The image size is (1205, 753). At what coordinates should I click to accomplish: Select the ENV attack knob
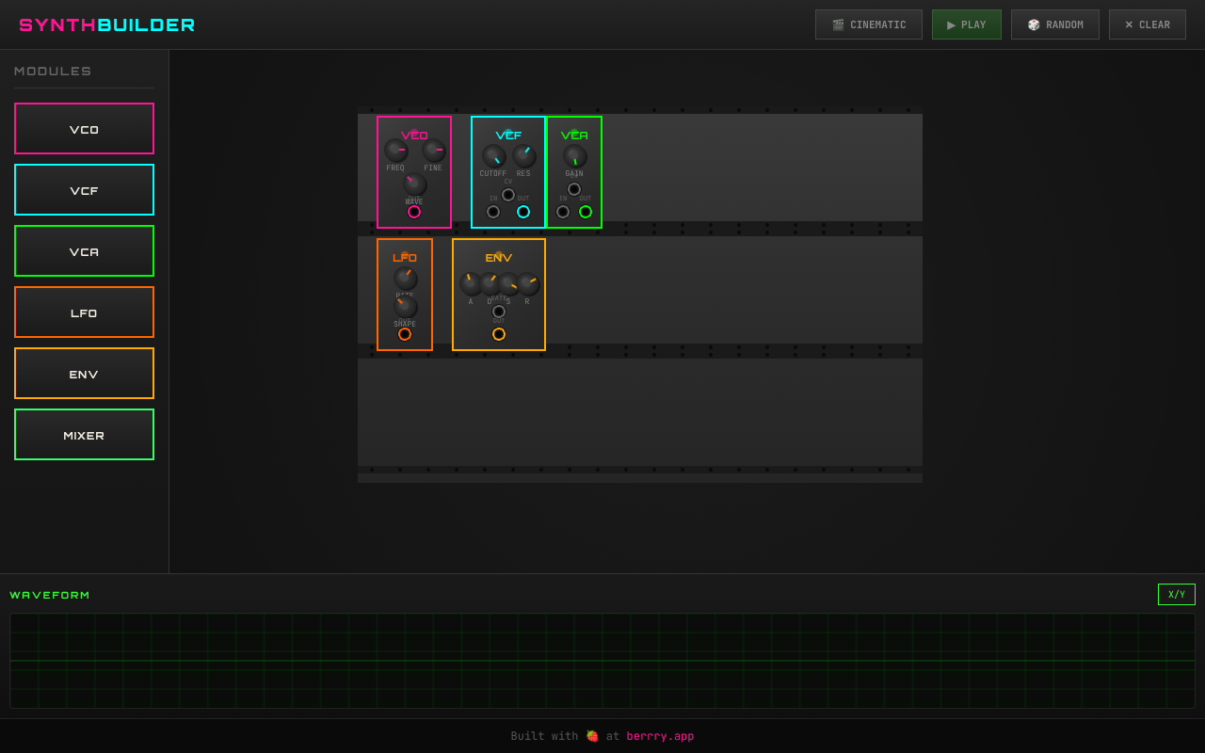[x=470, y=282]
